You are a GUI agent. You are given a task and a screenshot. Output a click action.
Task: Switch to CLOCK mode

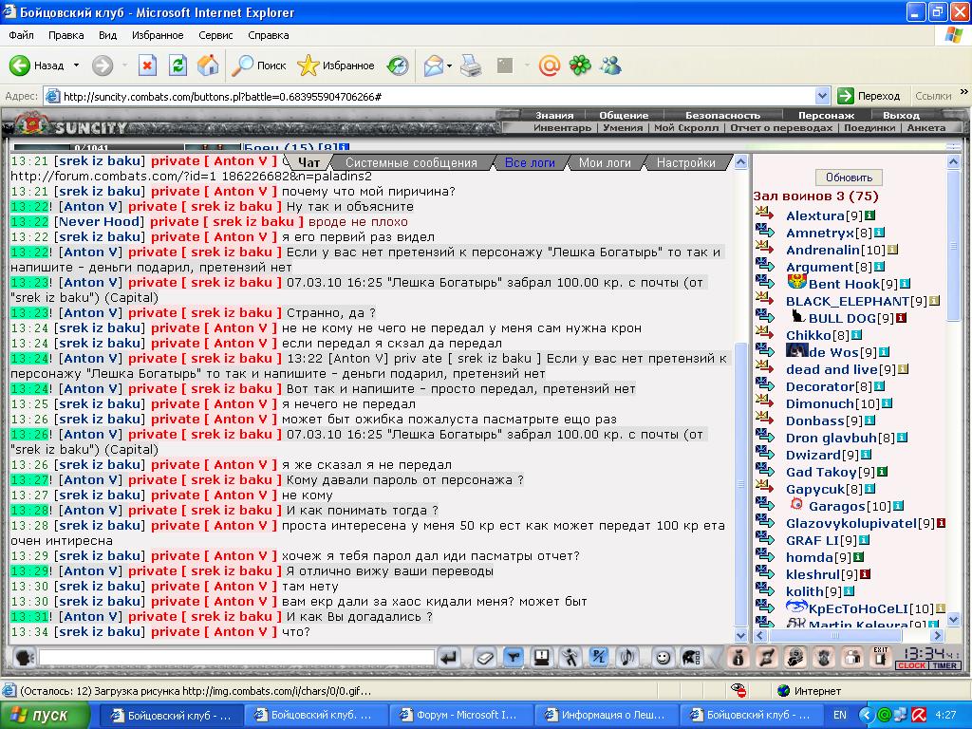[x=912, y=665]
